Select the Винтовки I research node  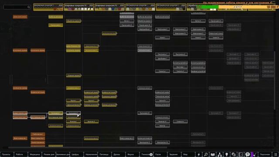180,67
